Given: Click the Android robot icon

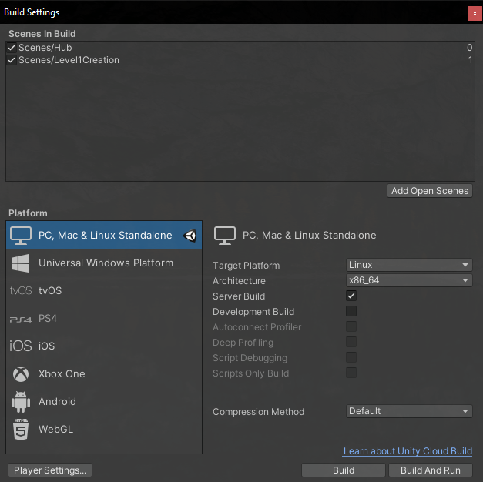Looking at the screenshot, I should click(21, 402).
